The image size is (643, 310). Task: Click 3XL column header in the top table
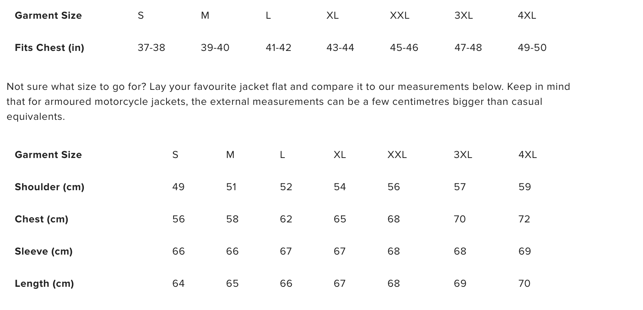[x=463, y=15]
